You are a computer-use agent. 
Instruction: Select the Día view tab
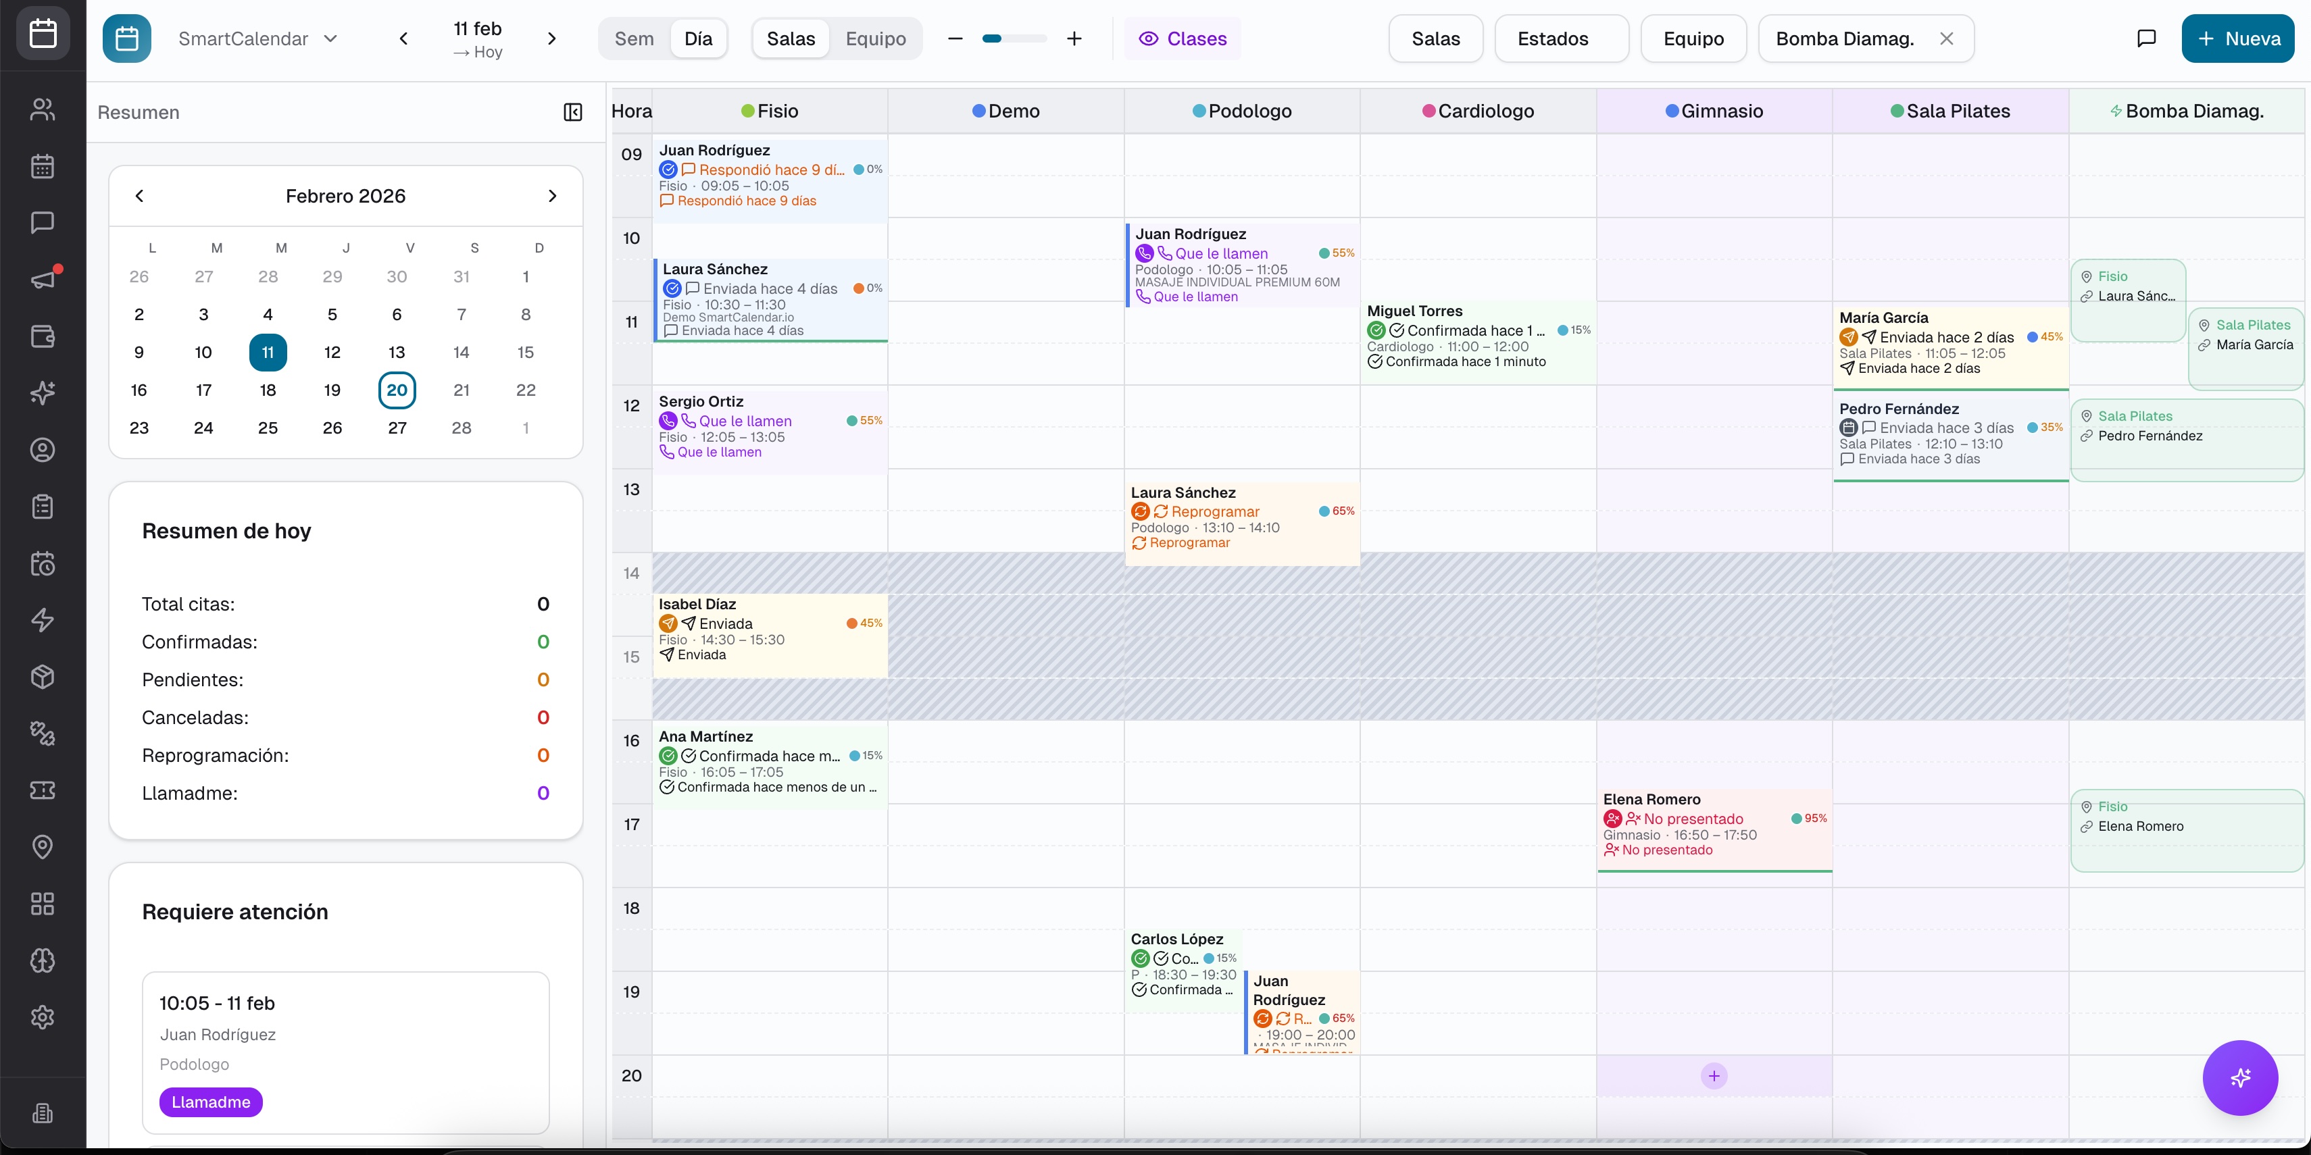tap(697, 38)
